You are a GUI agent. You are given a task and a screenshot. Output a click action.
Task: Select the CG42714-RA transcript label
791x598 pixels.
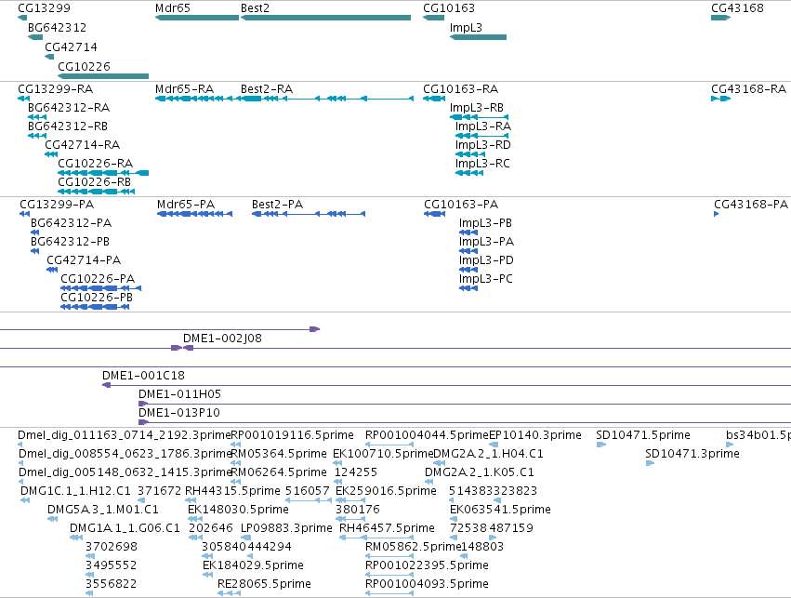(82, 145)
